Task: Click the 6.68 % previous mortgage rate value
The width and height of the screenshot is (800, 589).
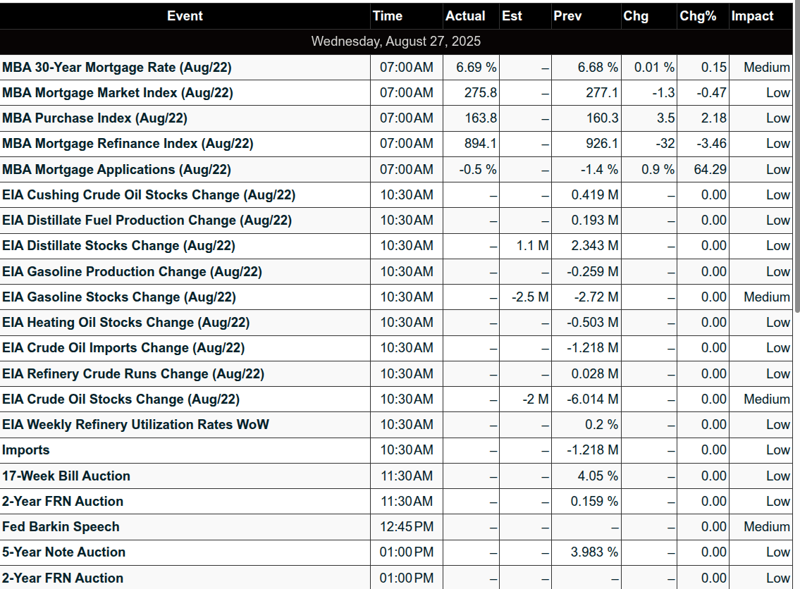Action: (598, 68)
